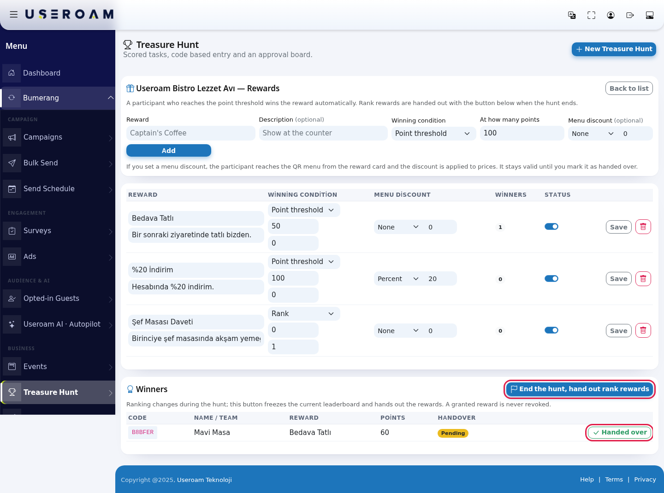Open Menu discount dropdown in add form
664x493 pixels.
pos(593,134)
